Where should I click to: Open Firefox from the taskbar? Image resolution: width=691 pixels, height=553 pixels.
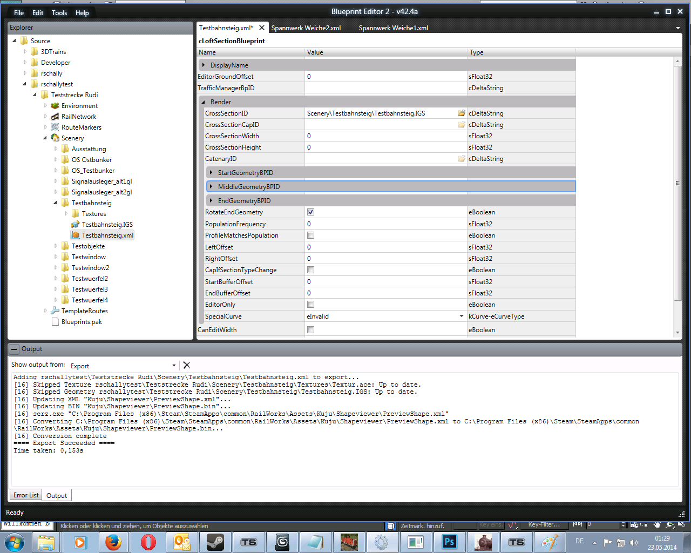(113, 542)
